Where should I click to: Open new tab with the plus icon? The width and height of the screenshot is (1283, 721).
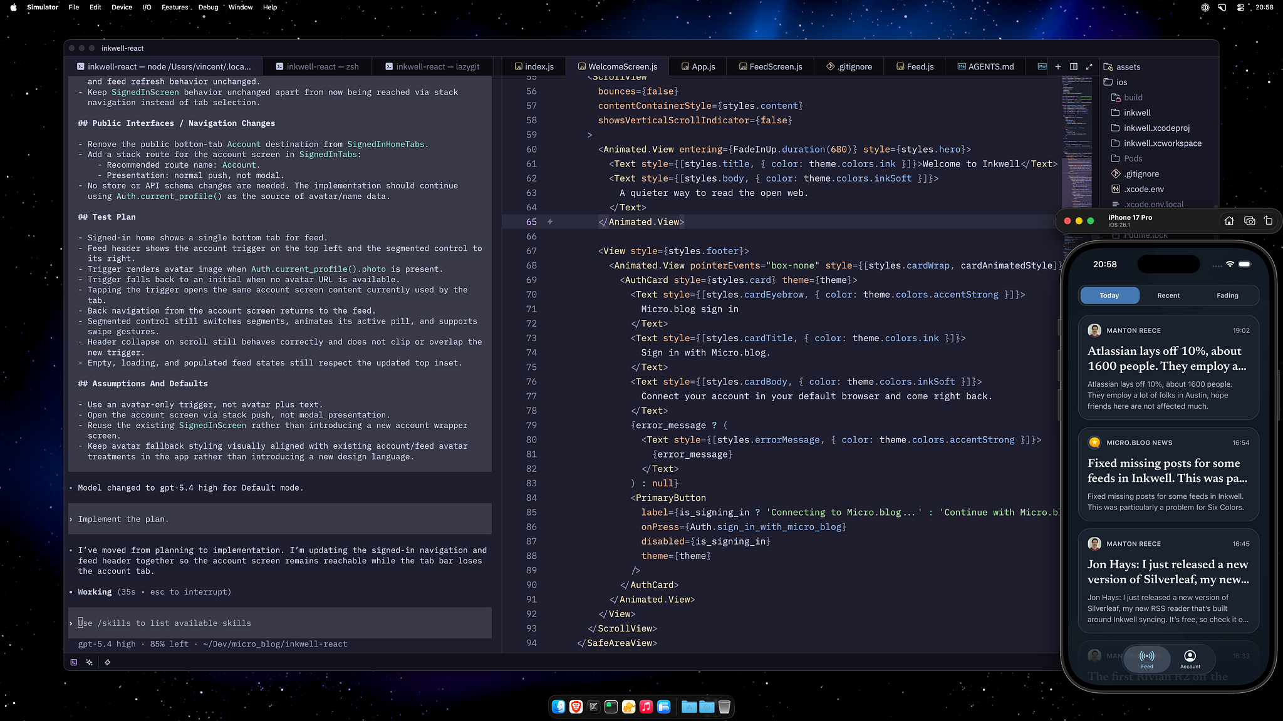click(1058, 66)
